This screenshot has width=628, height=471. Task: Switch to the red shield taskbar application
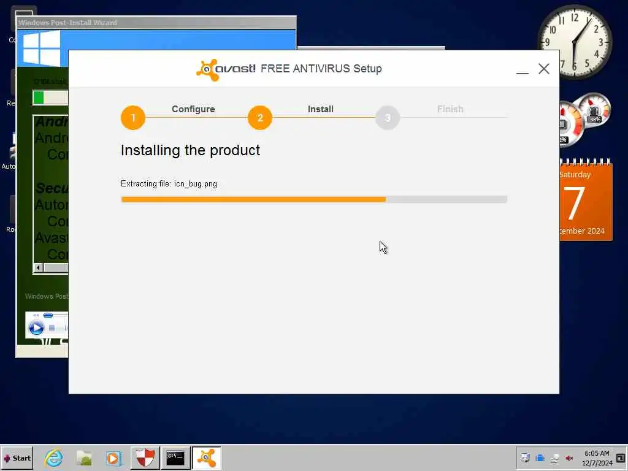(145, 458)
